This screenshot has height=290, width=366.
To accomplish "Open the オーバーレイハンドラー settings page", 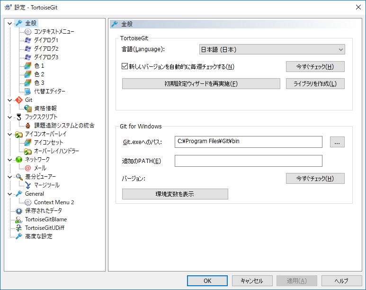I will click(56, 151).
